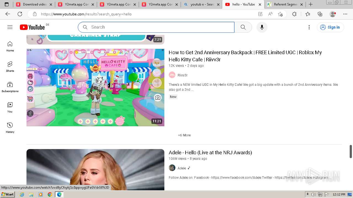The width and height of the screenshot is (353, 198).
Task: Open Home in the sidebar
Action: [10, 46]
